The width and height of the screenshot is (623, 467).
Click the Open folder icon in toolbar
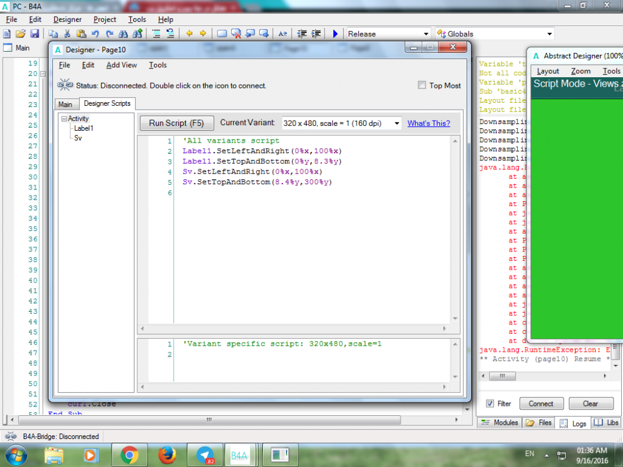[21, 34]
